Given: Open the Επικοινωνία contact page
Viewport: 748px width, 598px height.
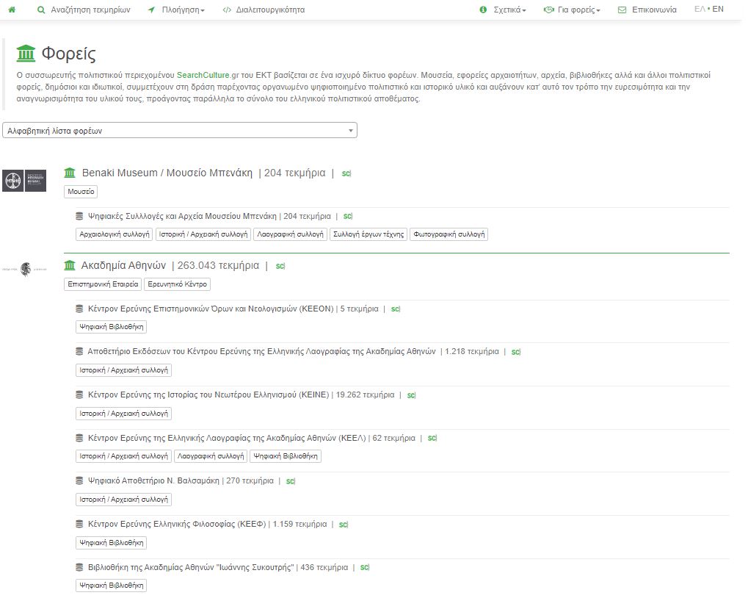Looking at the screenshot, I should pyautogui.click(x=647, y=10).
